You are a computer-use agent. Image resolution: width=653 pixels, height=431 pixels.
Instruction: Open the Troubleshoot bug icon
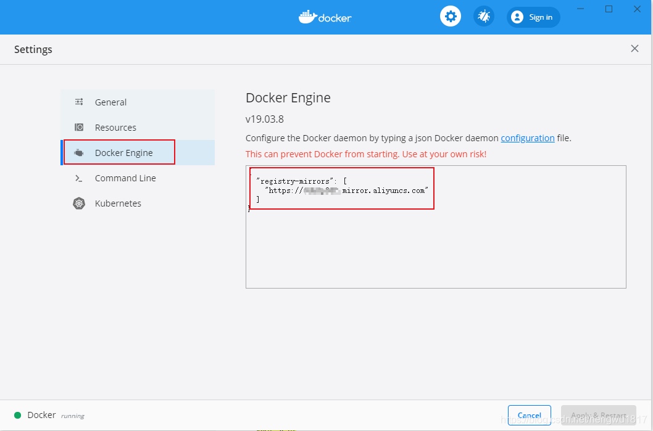click(x=484, y=17)
